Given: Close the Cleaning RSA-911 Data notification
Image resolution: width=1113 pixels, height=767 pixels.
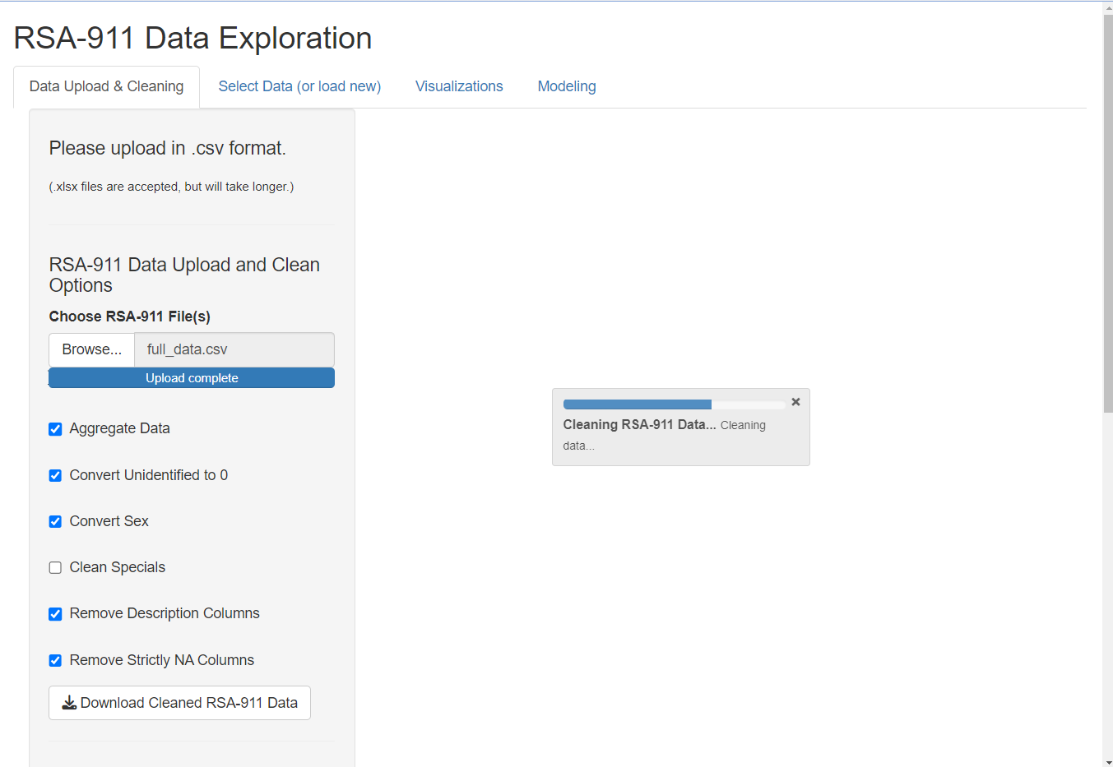Looking at the screenshot, I should (795, 402).
